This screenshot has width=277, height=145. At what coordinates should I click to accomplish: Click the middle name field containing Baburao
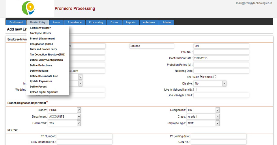151,46
